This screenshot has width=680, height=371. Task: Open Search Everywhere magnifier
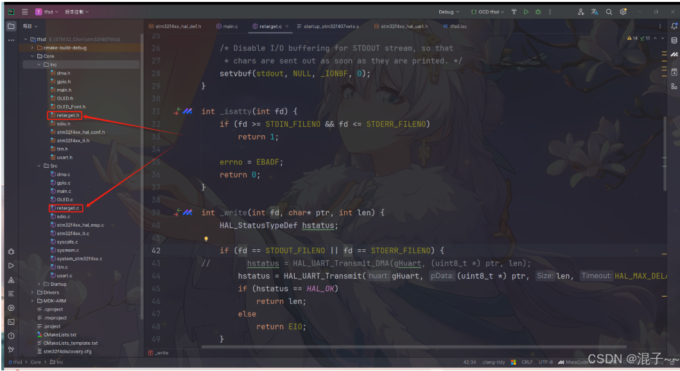click(609, 12)
